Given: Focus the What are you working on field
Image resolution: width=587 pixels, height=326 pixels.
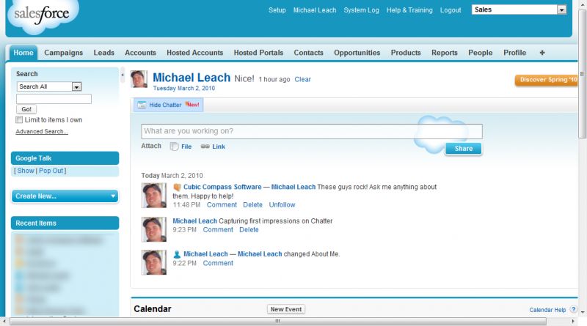Looking at the screenshot, I should 312,131.
